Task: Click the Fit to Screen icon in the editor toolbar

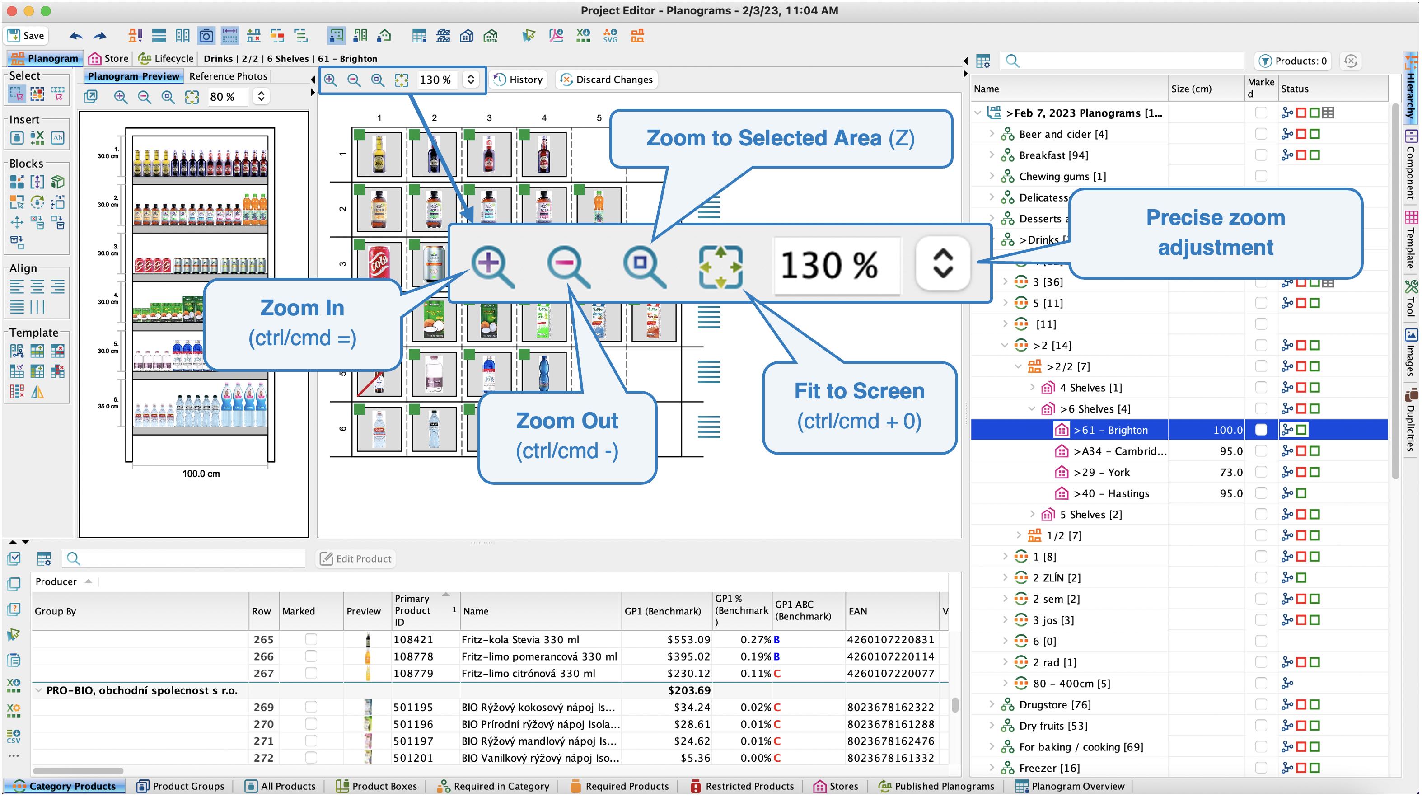Action: click(401, 80)
